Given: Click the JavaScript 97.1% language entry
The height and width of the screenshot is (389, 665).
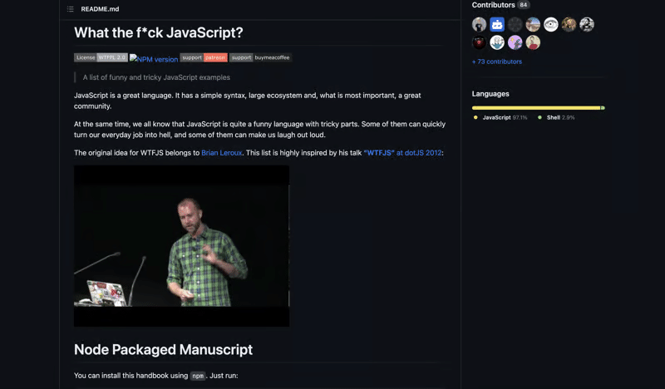Looking at the screenshot, I should (504, 118).
